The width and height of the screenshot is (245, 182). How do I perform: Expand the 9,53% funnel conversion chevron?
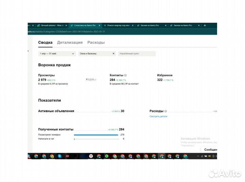click(96, 80)
